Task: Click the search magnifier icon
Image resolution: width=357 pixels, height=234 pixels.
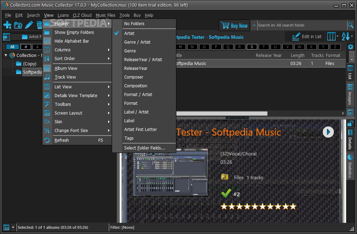Action: 351,25
